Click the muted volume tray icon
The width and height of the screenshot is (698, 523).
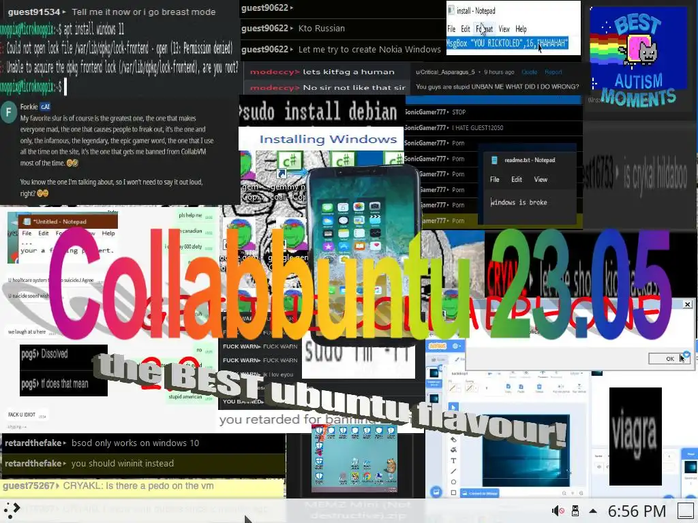click(x=558, y=511)
